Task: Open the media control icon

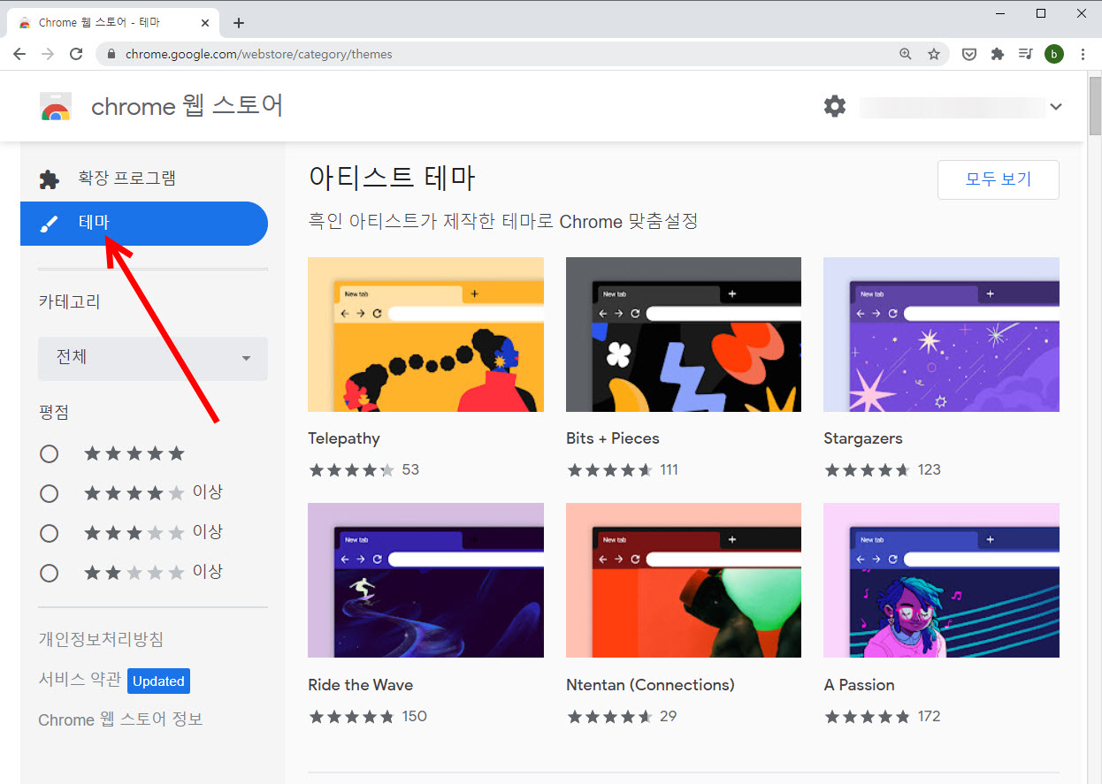Action: point(1025,54)
